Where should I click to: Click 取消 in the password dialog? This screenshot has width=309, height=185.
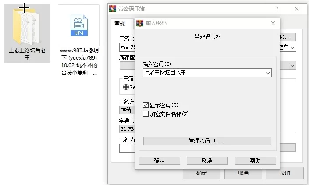pos(207,160)
